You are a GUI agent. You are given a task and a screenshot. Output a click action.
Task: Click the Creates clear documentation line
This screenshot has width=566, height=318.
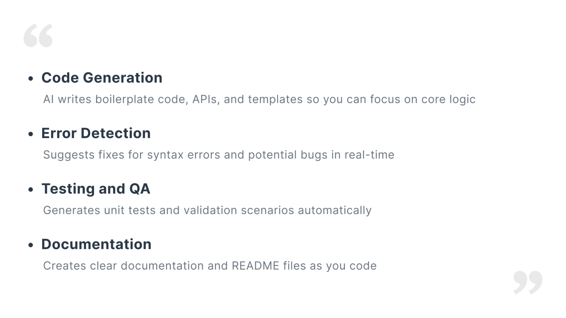(x=210, y=266)
